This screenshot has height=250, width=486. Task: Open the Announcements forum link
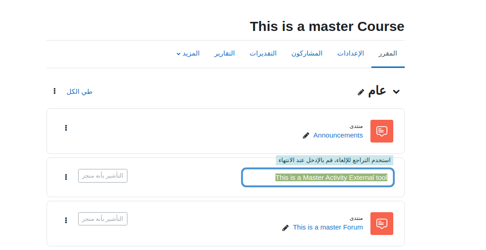coord(338,135)
